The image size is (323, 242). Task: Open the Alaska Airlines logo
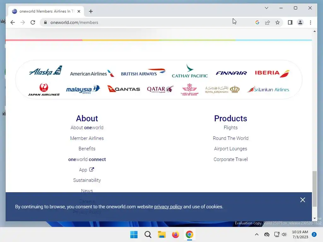(x=45, y=71)
